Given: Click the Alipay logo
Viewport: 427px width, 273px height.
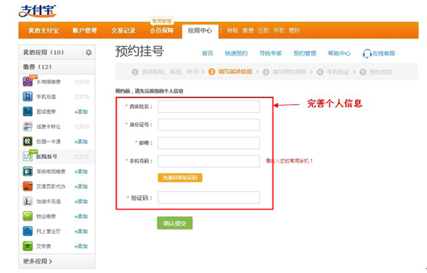Looking at the screenshot, I should click(38, 11).
